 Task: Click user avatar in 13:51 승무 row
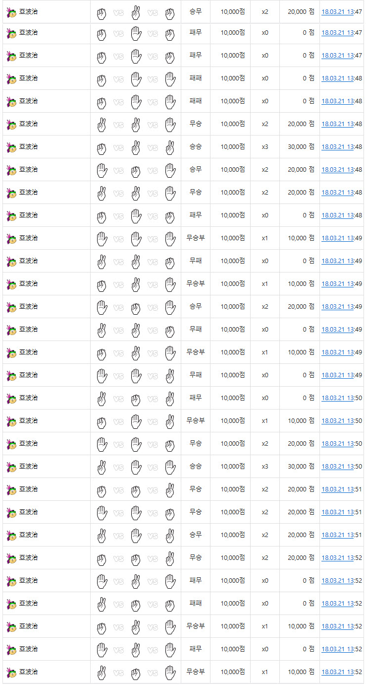coord(11,536)
